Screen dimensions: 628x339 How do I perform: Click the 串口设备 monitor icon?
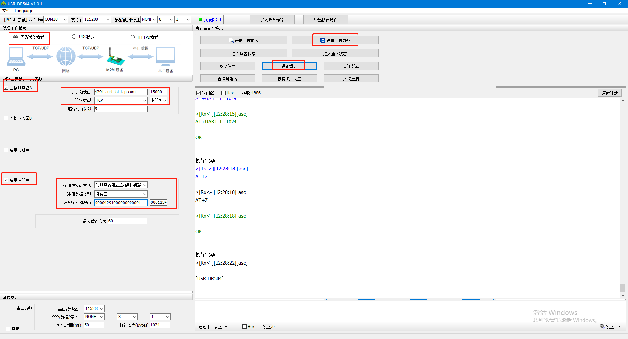[x=166, y=56]
